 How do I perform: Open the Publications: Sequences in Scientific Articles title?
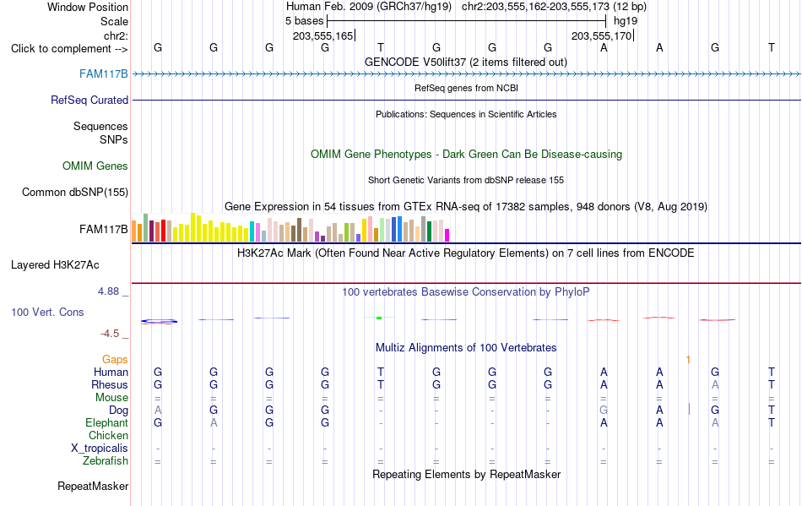(466, 114)
